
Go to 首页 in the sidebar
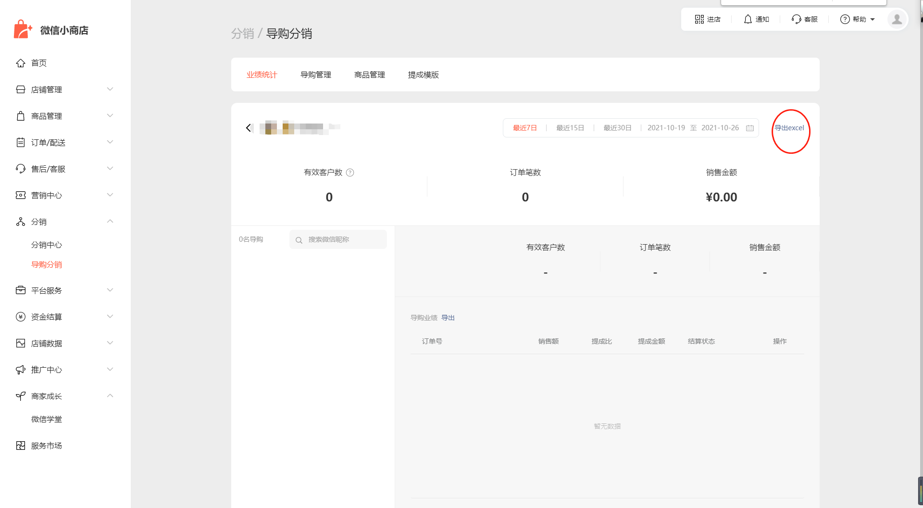pyautogui.click(x=39, y=63)
